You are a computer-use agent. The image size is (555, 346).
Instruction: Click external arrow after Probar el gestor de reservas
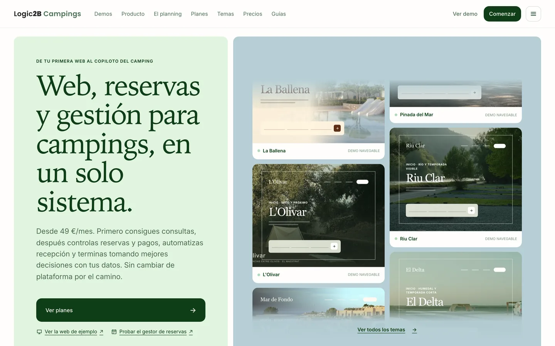point(191,332)
